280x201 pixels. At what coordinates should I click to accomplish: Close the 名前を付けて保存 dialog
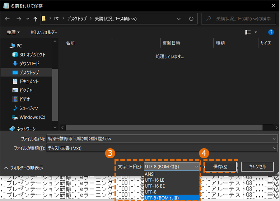pos(273,6)
